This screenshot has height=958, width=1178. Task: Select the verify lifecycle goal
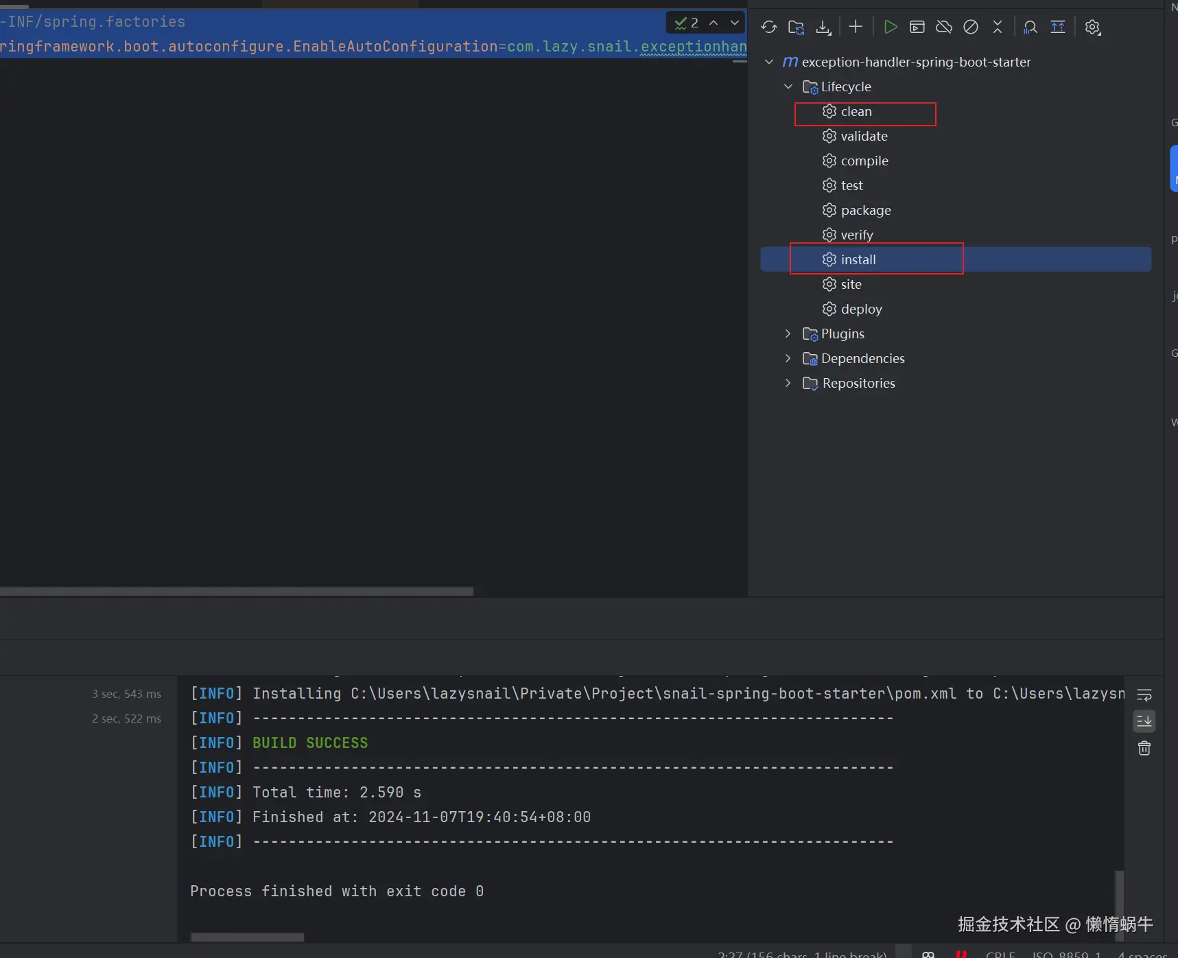click(x=857, y=235)
